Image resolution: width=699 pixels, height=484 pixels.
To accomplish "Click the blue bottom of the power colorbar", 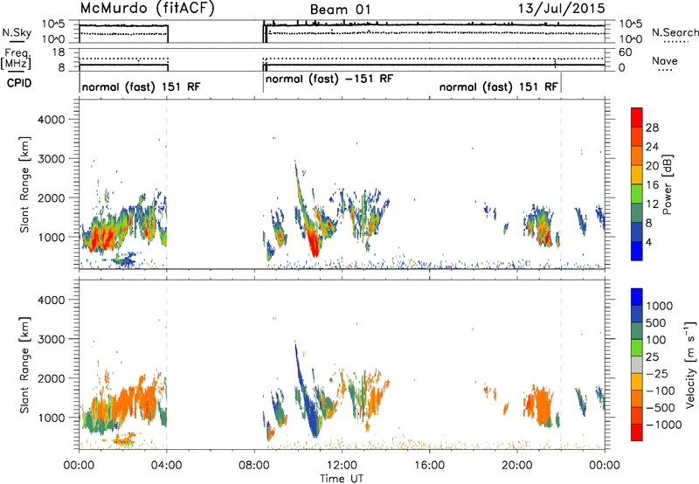I will [637, 251].
